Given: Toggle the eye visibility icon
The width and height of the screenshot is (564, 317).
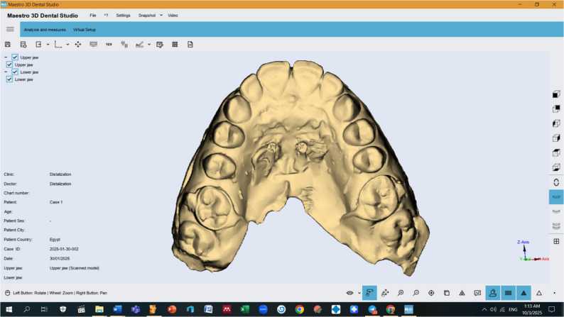Looking at the screenshot, I should point(349,293).
